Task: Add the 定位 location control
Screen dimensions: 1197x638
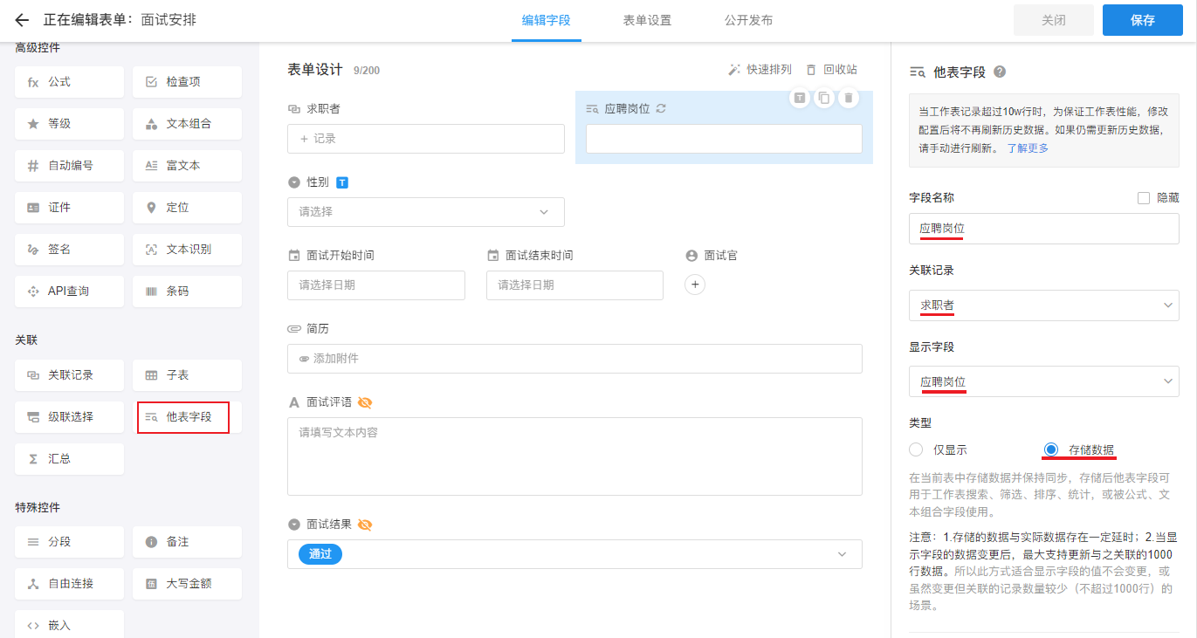Action: [x=187, y=208]
